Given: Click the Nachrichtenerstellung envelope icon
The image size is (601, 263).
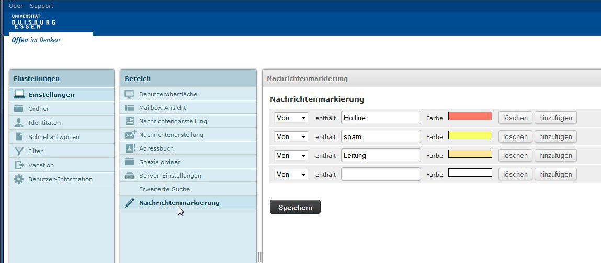Looking at the screenshot, I should [x=130, y=135].
